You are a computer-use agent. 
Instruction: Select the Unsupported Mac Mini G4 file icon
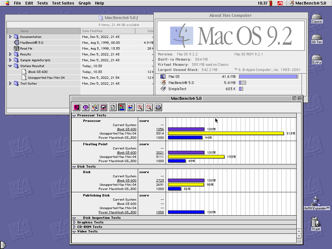pyautogui.click(x=24, y=78)
